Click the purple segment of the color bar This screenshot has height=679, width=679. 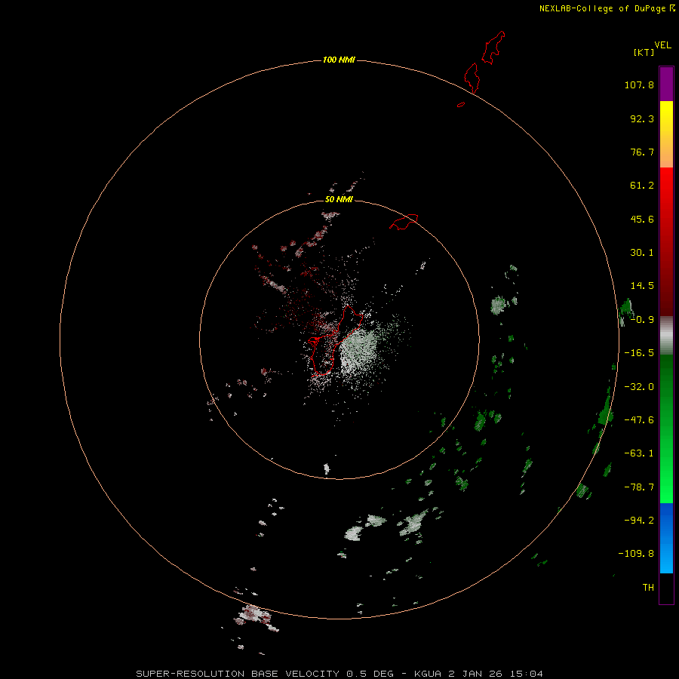[666, 84]
